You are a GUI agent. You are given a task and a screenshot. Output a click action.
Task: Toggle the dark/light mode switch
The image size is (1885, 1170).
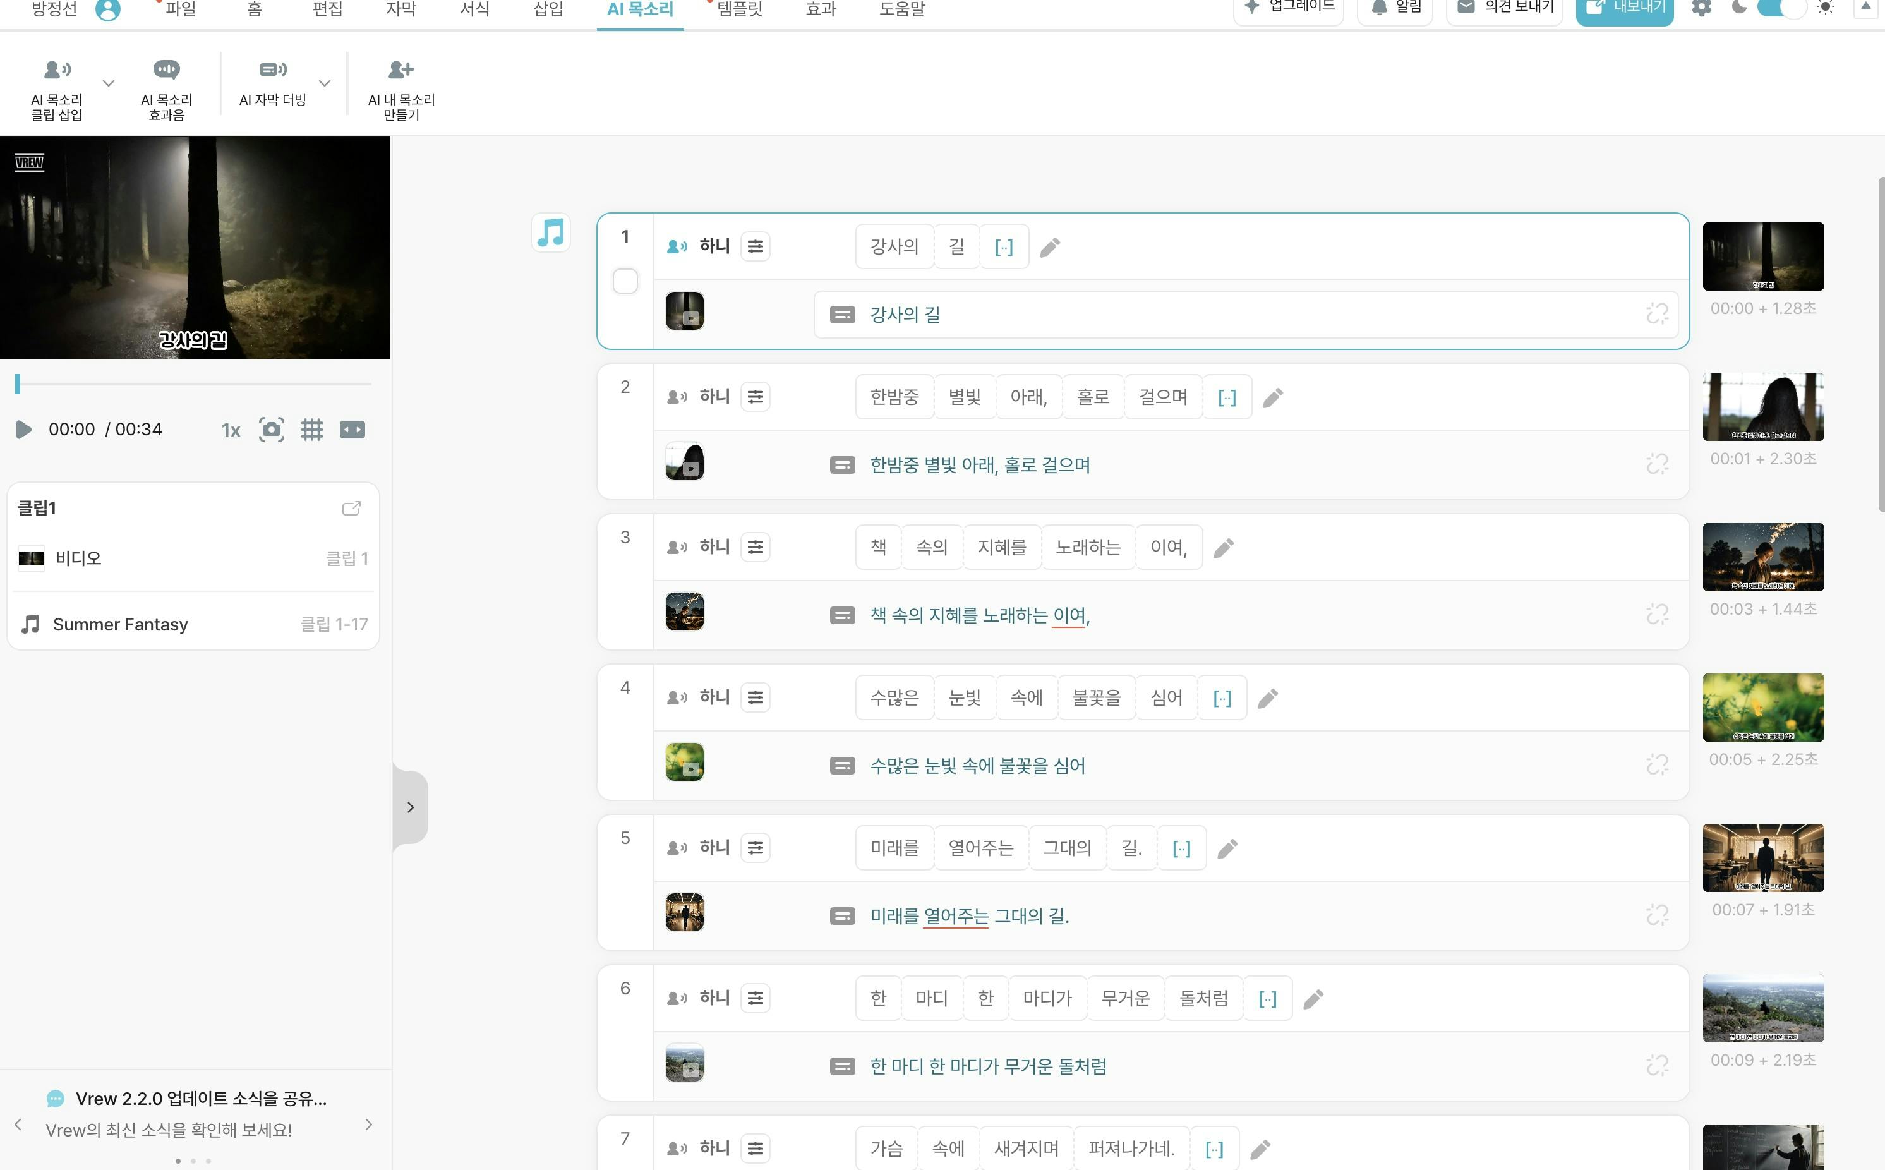click(1781, 8)
